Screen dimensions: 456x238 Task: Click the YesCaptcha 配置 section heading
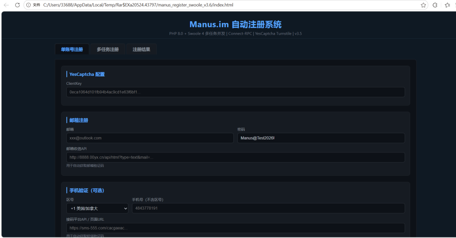point(87,74)
